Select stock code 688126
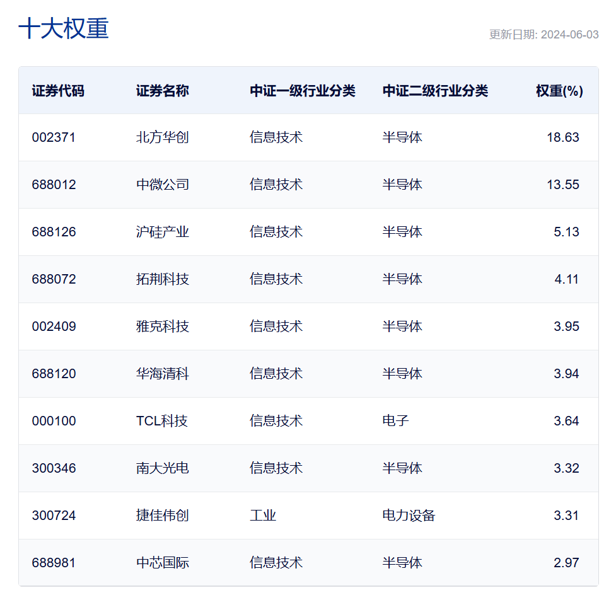Viewport: 604px width, 600px height. click(x=54, y=232)
